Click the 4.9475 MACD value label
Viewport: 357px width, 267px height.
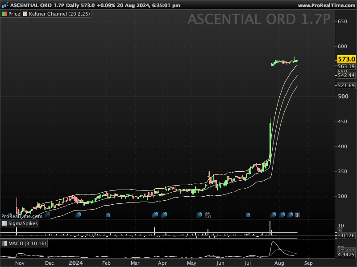346,255
